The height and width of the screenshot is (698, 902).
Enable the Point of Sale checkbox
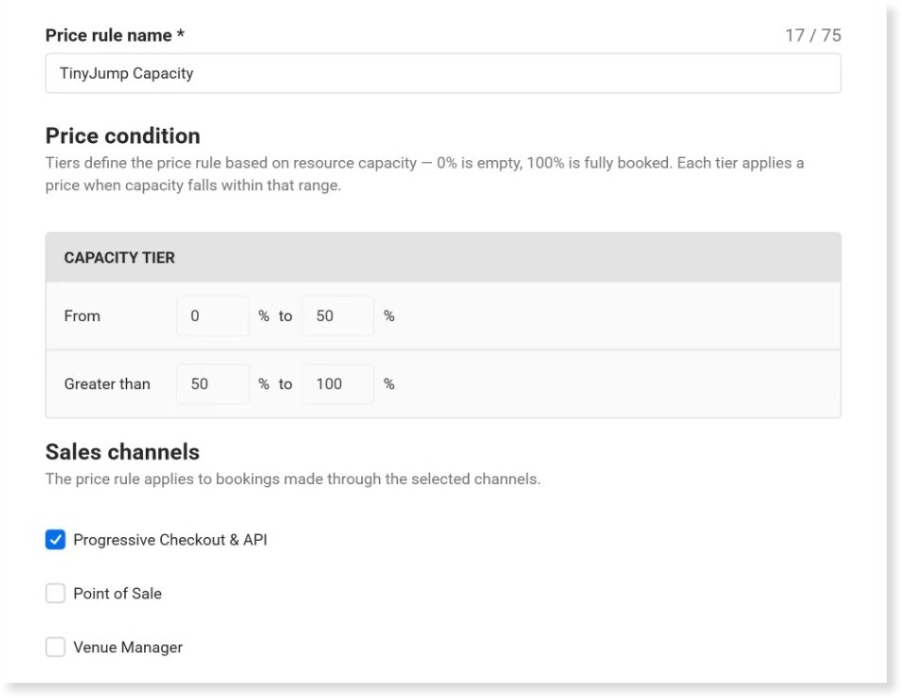[x=55, y=594]
